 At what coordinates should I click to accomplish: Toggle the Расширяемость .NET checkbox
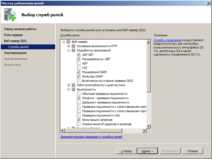[79, 59]
